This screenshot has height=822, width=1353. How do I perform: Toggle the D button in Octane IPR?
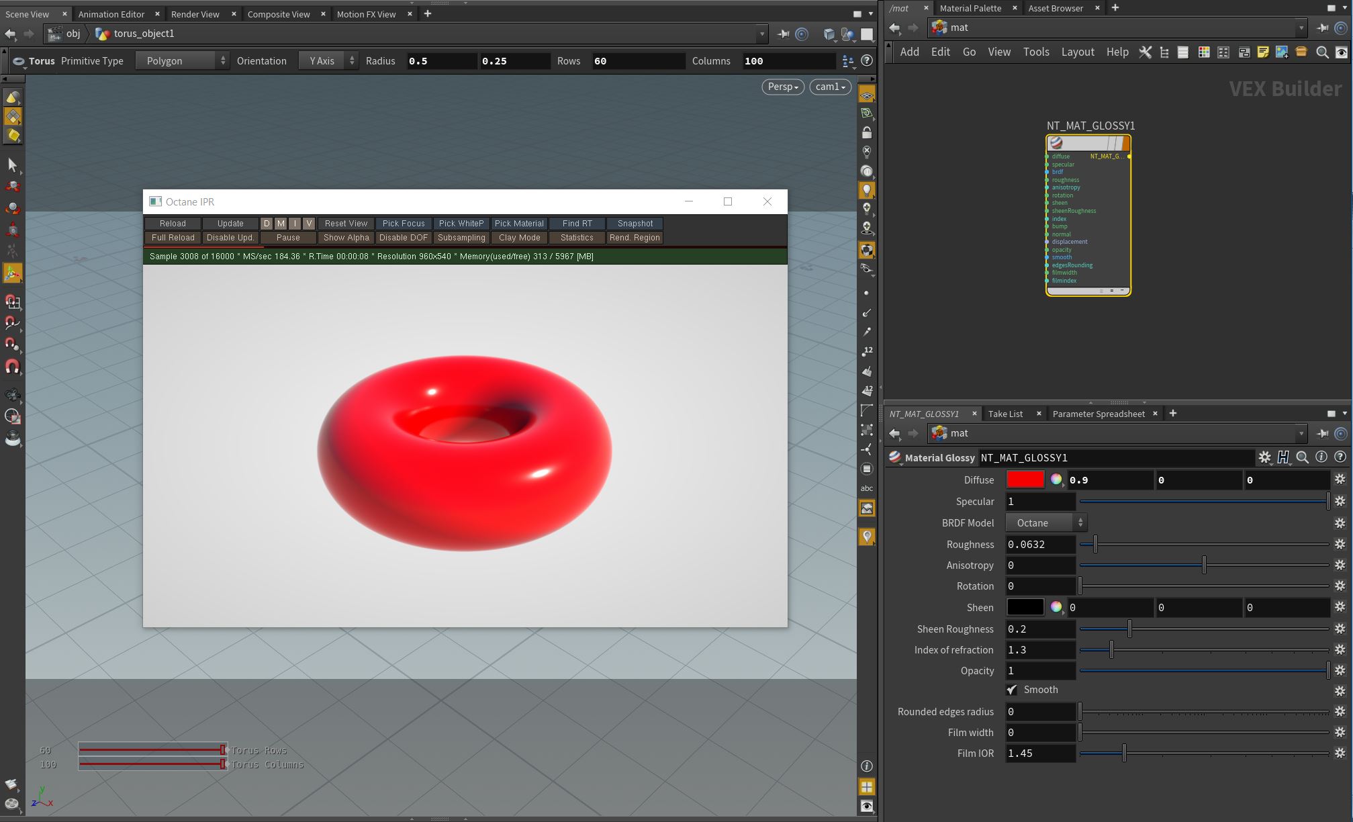click(x=267, y=224)
